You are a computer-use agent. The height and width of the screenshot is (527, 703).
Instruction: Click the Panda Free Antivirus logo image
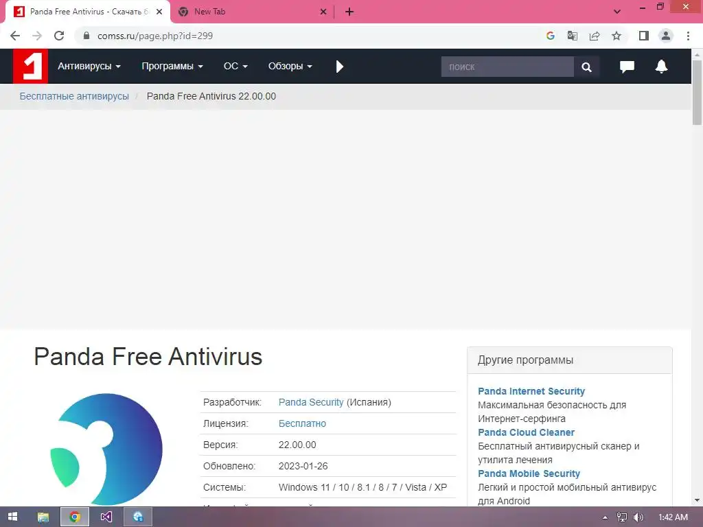106,449
